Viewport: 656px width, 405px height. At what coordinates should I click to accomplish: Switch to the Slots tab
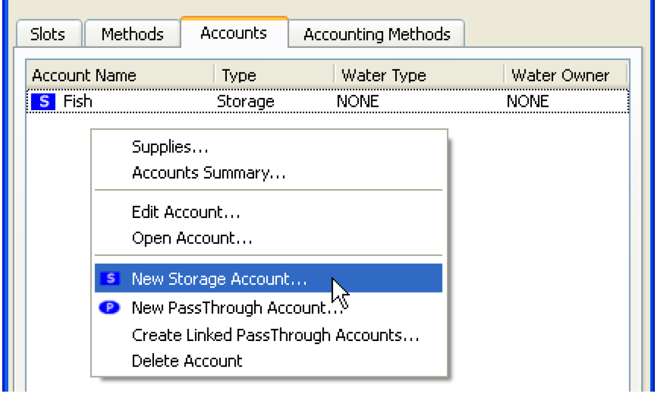click(x=49, y=34)
